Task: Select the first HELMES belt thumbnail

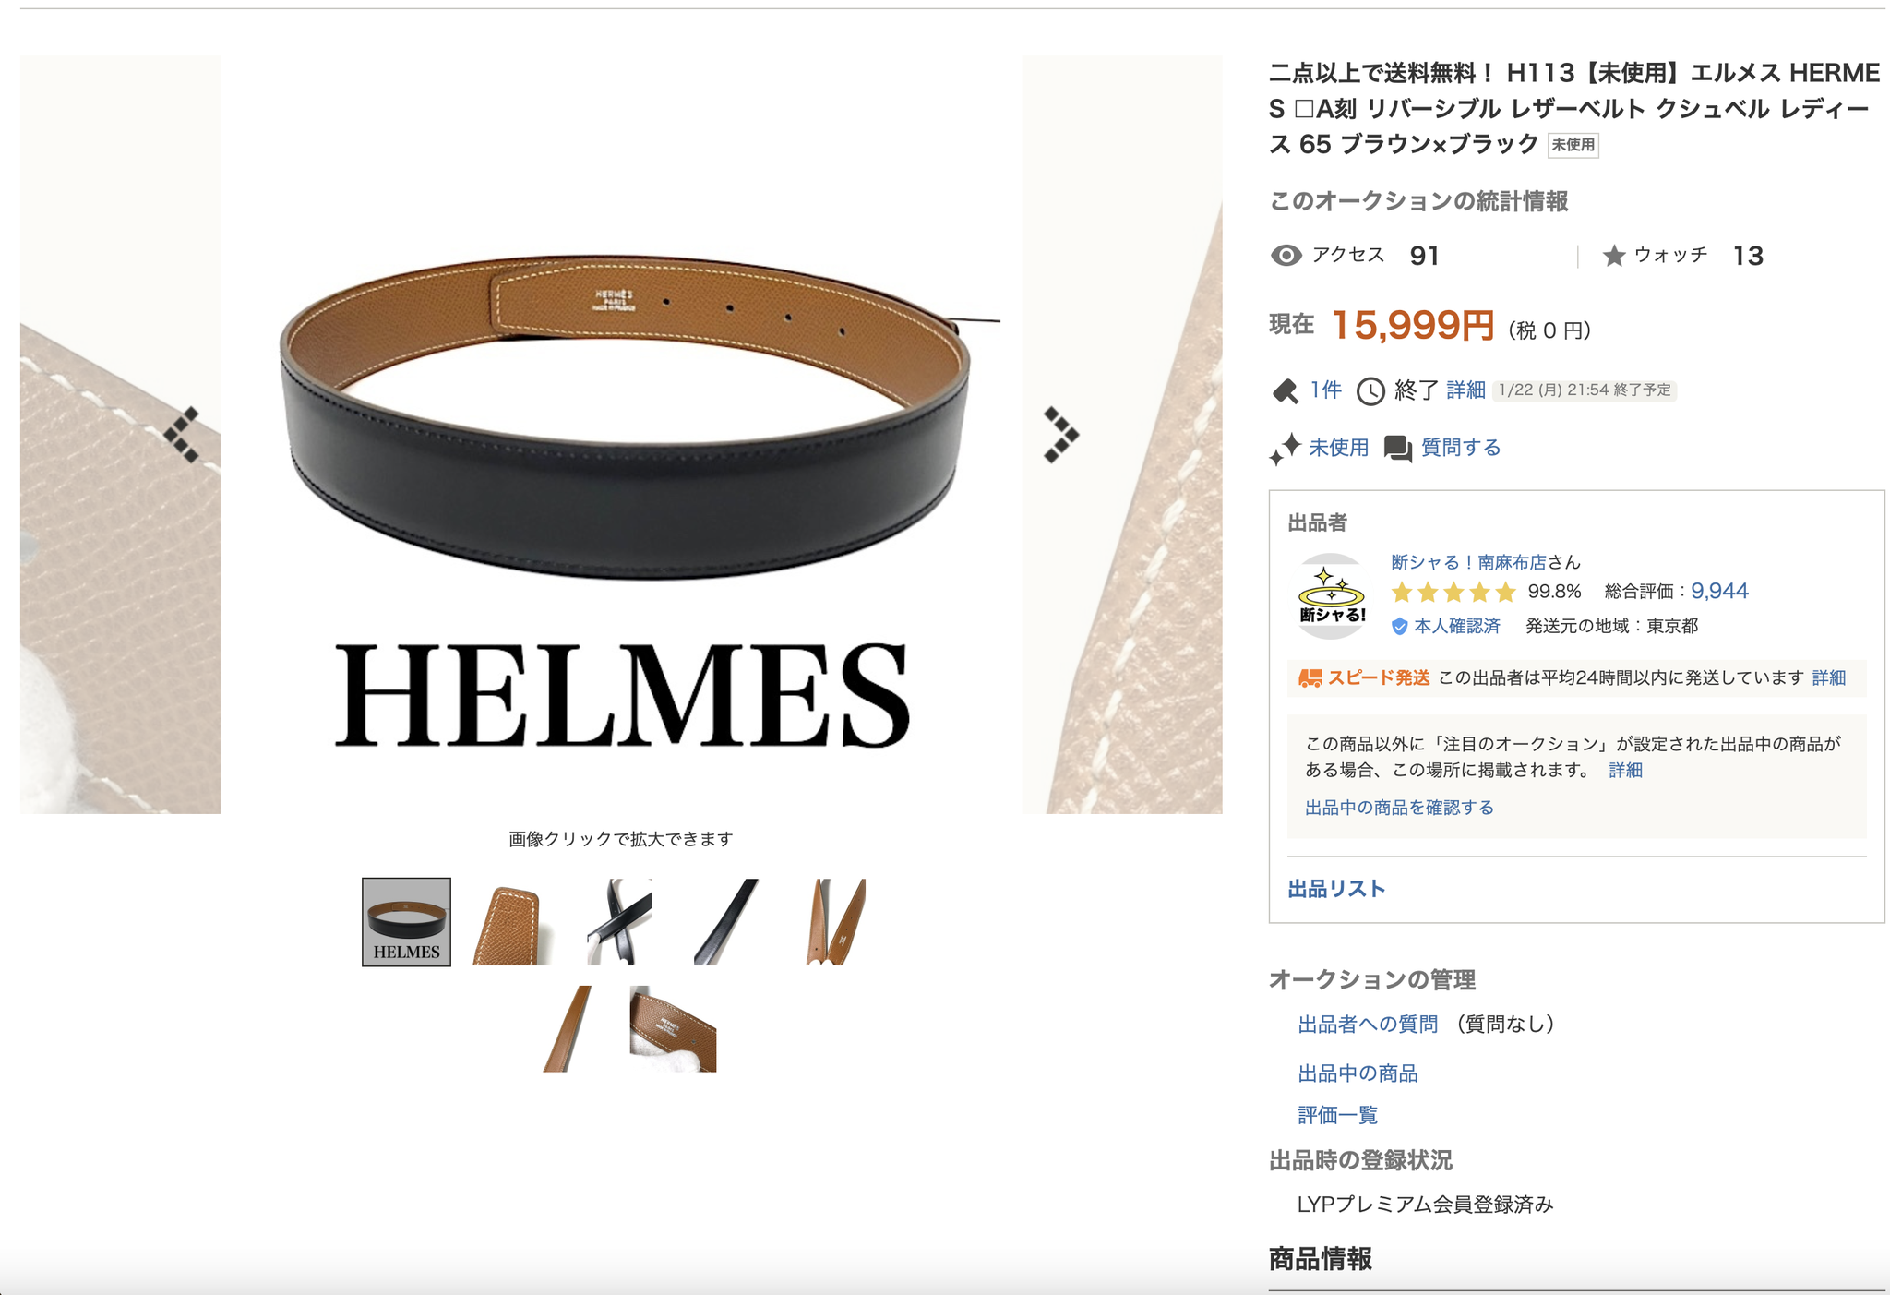Action: [x=406, y=922]
